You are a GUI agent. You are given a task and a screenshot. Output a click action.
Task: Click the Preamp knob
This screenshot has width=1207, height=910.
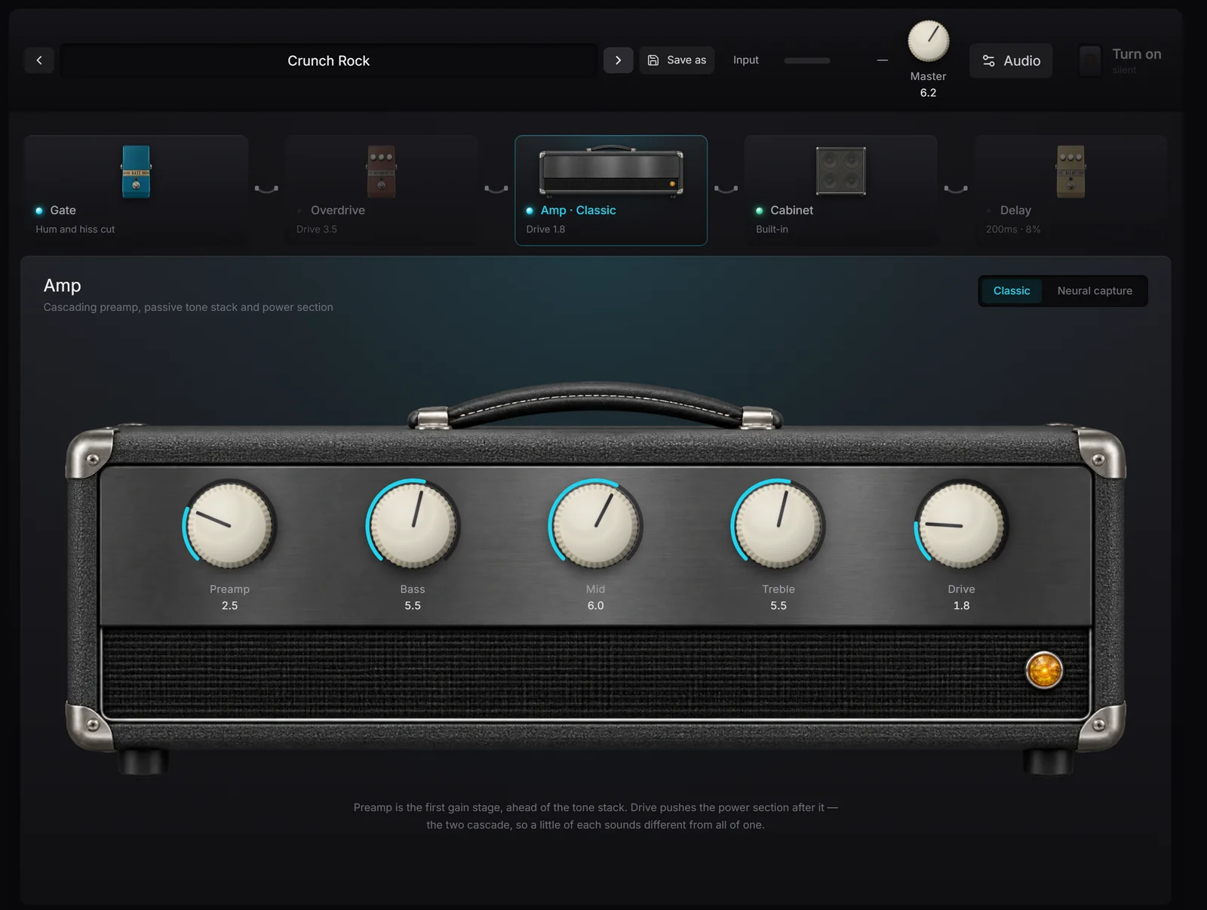point(229,524)
